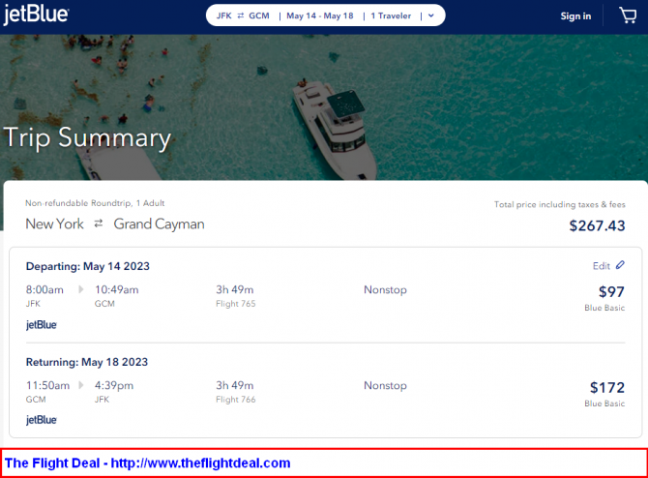Click the 3h 49m duration on Flight 765
This screenshot has height=478, width=648.
pyautogui.click(x=235, y=290)
